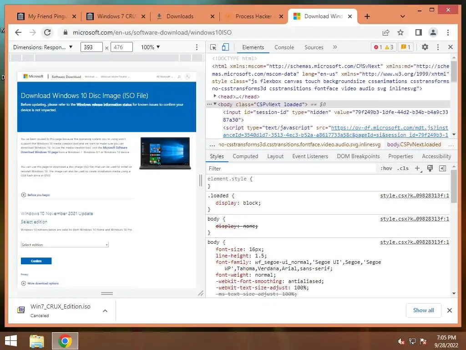
Task: Open the Properties tab
Action: pos(400,156)
